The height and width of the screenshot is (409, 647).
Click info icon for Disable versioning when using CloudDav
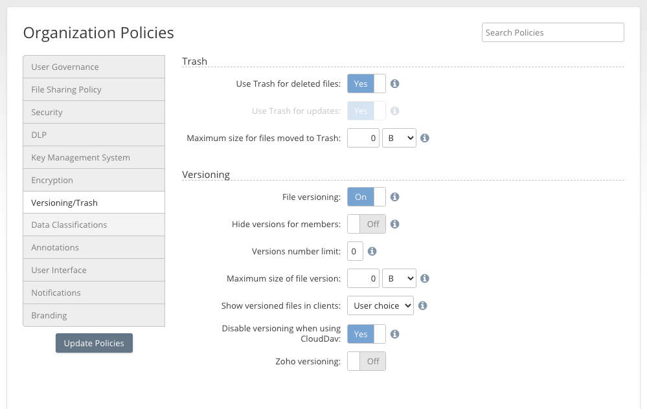coord(394,334)
